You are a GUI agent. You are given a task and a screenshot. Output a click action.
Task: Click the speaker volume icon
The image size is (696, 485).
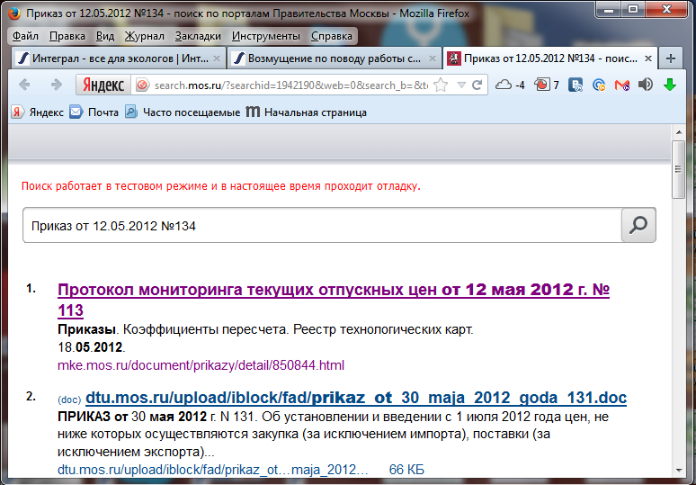[x=645, y=85]
